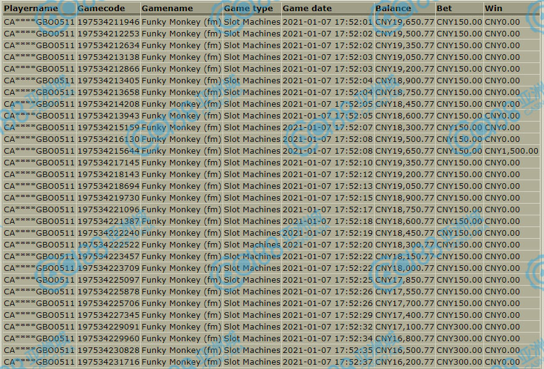Click balance CNY17,550.77
This screenshot has height=369, width=544.
tap(404, 292)
